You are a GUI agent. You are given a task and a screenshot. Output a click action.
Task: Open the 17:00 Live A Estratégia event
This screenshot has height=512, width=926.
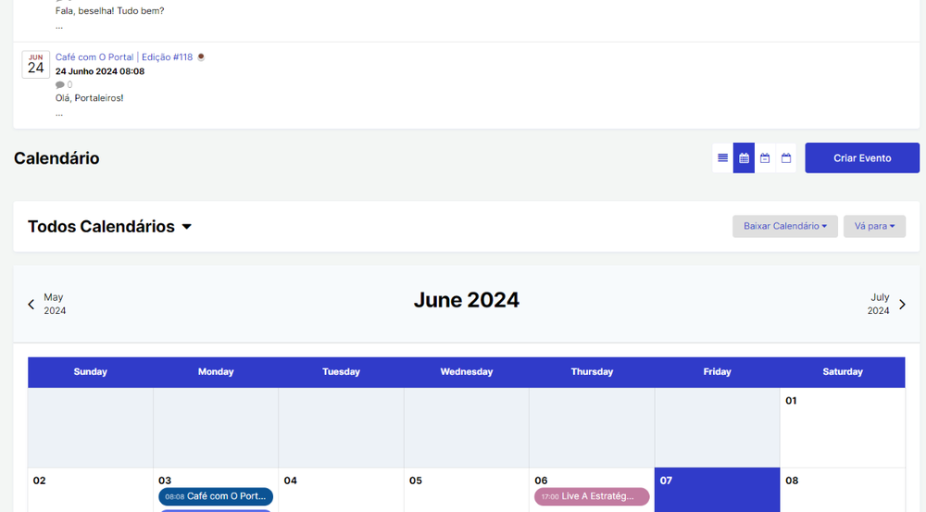tap(592, 496)
